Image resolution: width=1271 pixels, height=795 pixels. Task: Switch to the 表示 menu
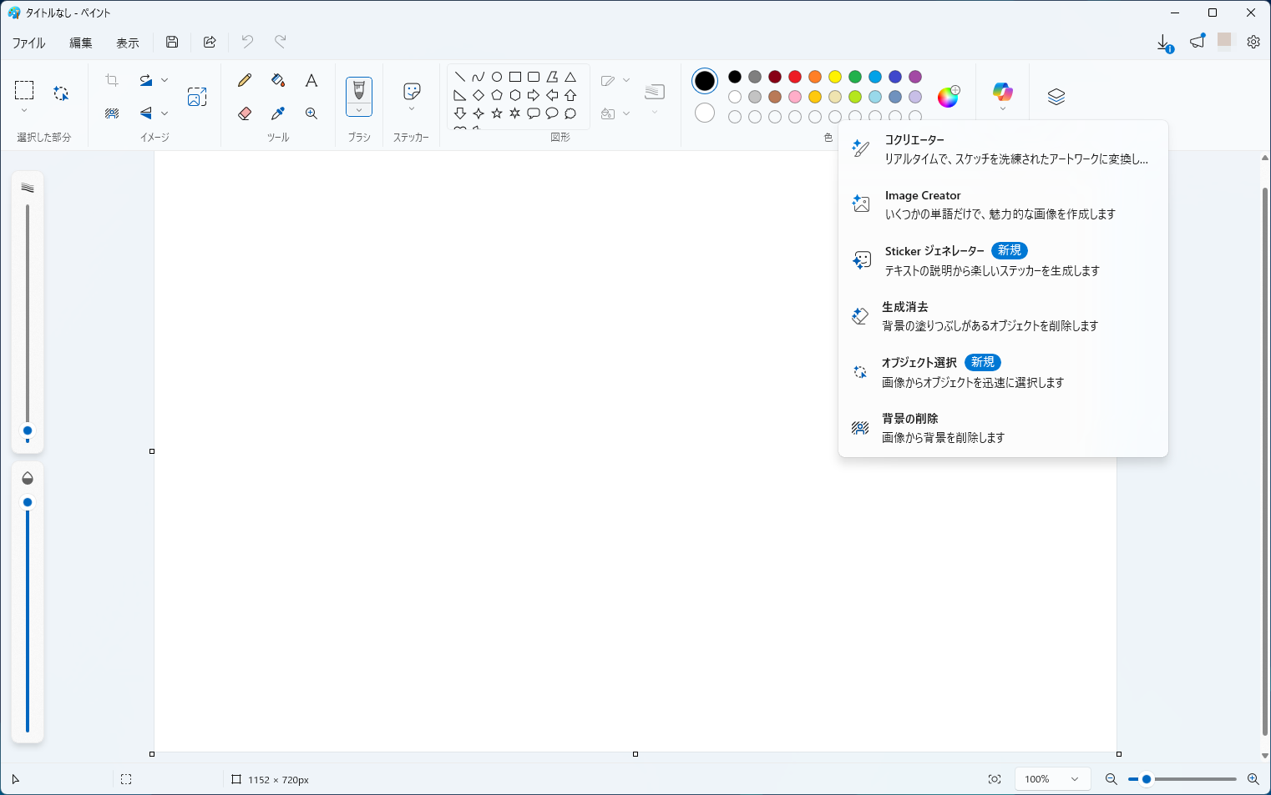[127, 42]
